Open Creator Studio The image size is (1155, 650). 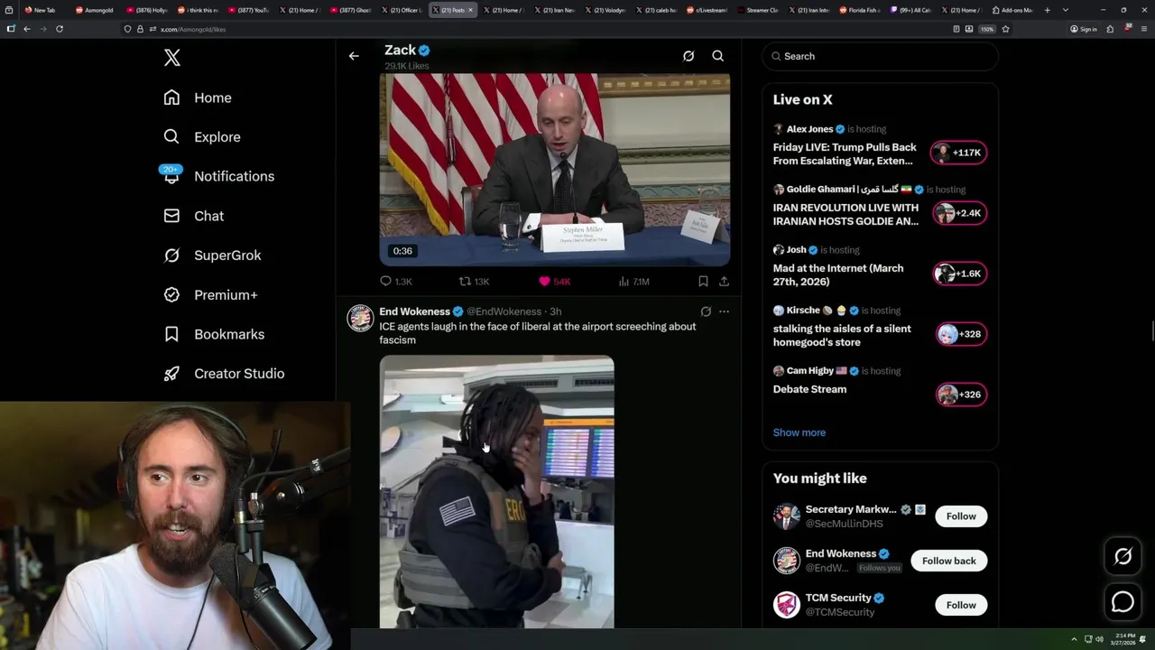(x=224, y=374)
